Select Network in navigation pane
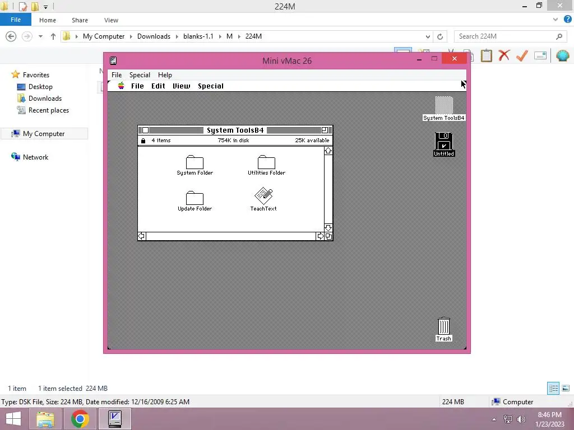This screenshot has height=430, width=574. [35, 157]
